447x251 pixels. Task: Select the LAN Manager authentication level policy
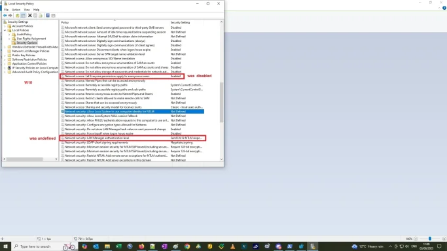coord(133,138)
